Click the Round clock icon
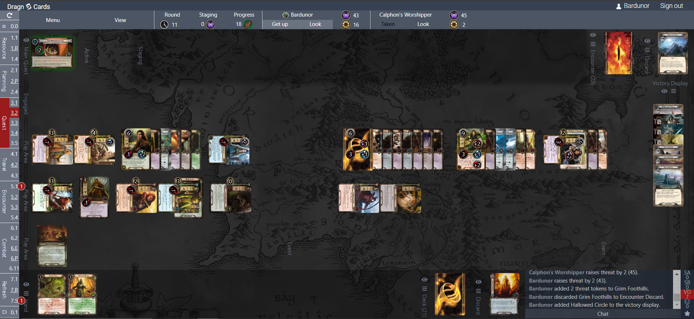The height and width of the screenshot is (319, 694). [x=164, y=25]
